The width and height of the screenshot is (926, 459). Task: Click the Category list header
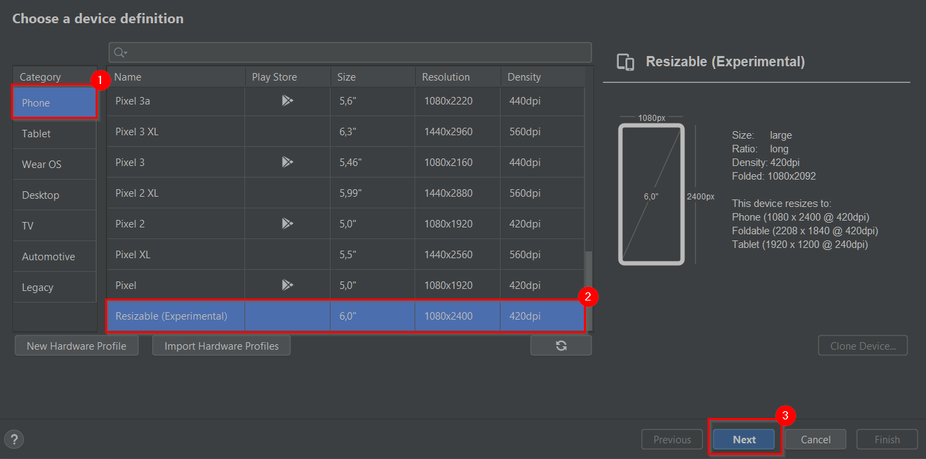(55, 77)
